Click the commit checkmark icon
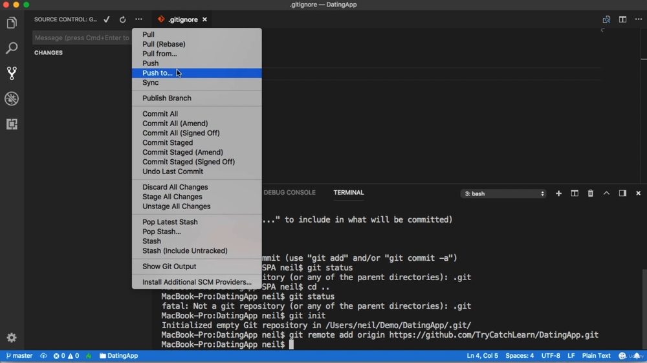This screenshot has width=647, height=363. [107, 19]
